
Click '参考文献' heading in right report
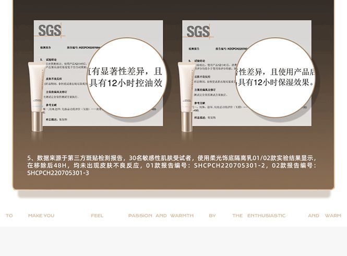pyautogui.click(x=200, y=103)
